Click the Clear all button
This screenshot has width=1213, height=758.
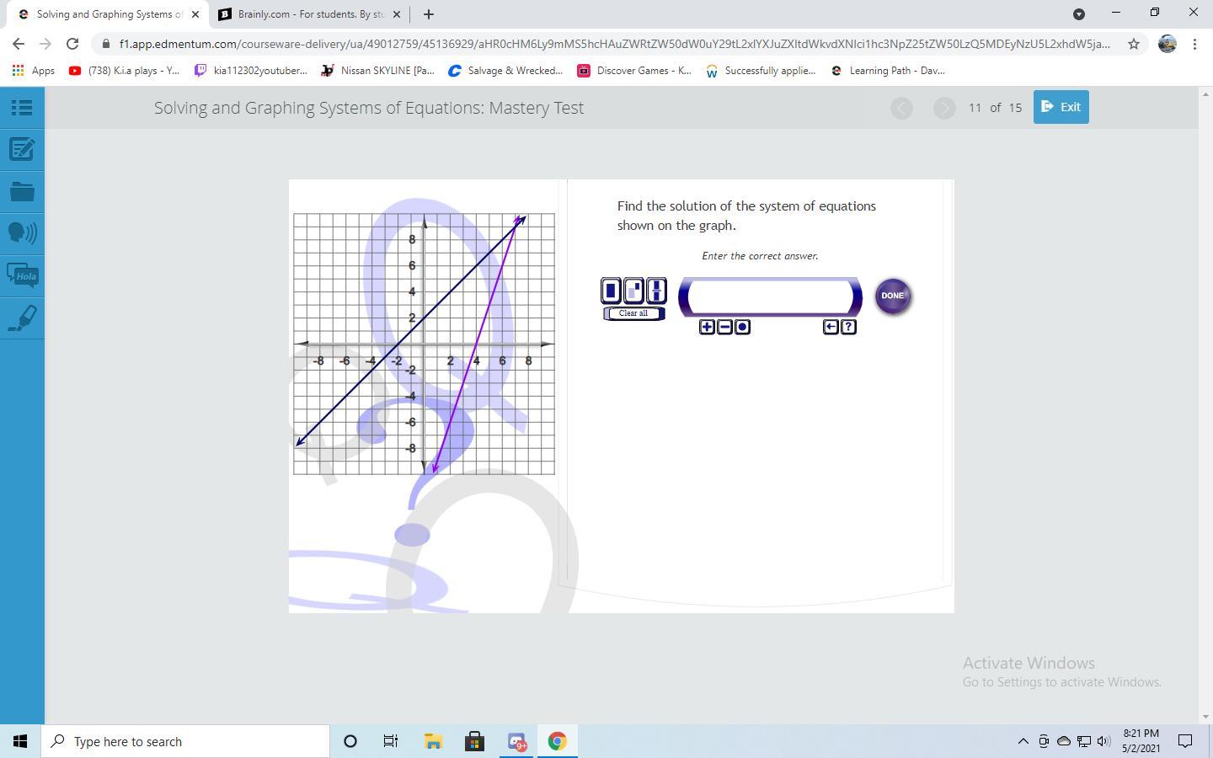[x=633, y=313]
